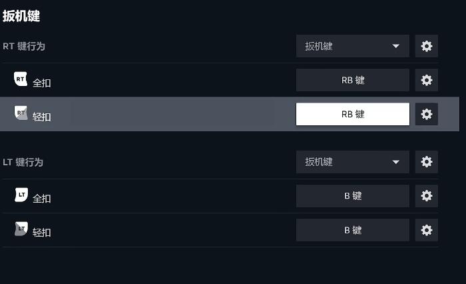This screenshot has height=284, width=466.
Task: Click the LT soft-pull trigger icon
Action: [21, 230]
